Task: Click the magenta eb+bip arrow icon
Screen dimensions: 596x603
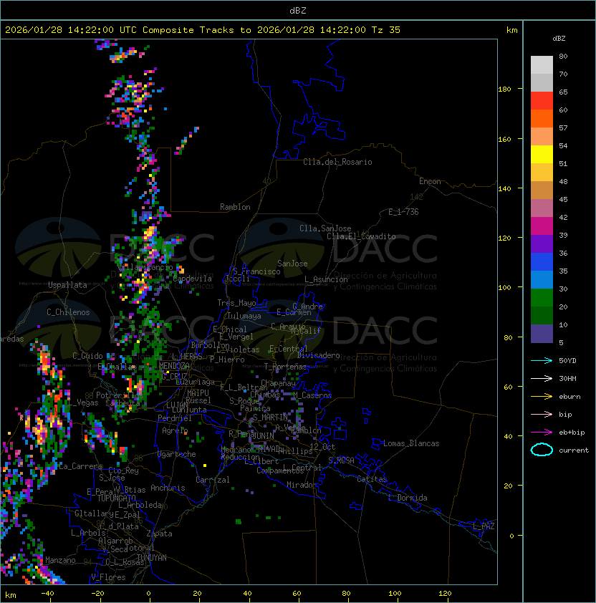Action: (542, 433)
